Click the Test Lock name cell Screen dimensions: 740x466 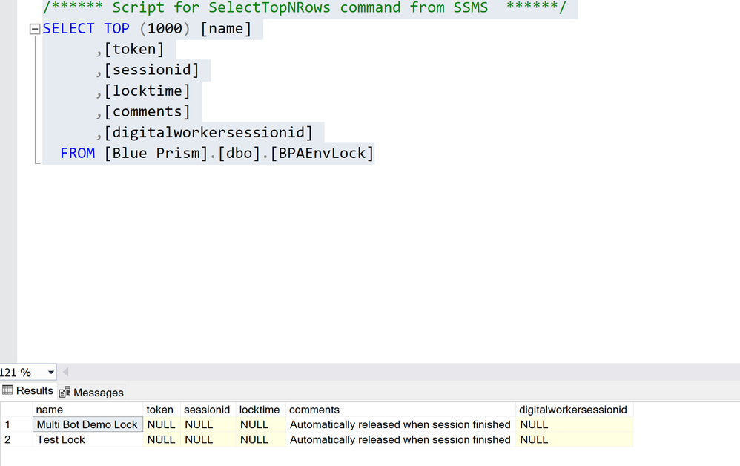[62, 439]
